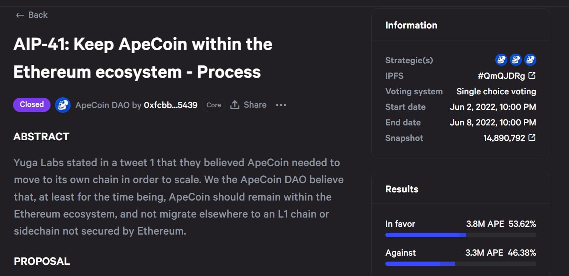Click the Back arrow link
The height and width of the screenshot is (276, 569).
click(x=32, y=15)
